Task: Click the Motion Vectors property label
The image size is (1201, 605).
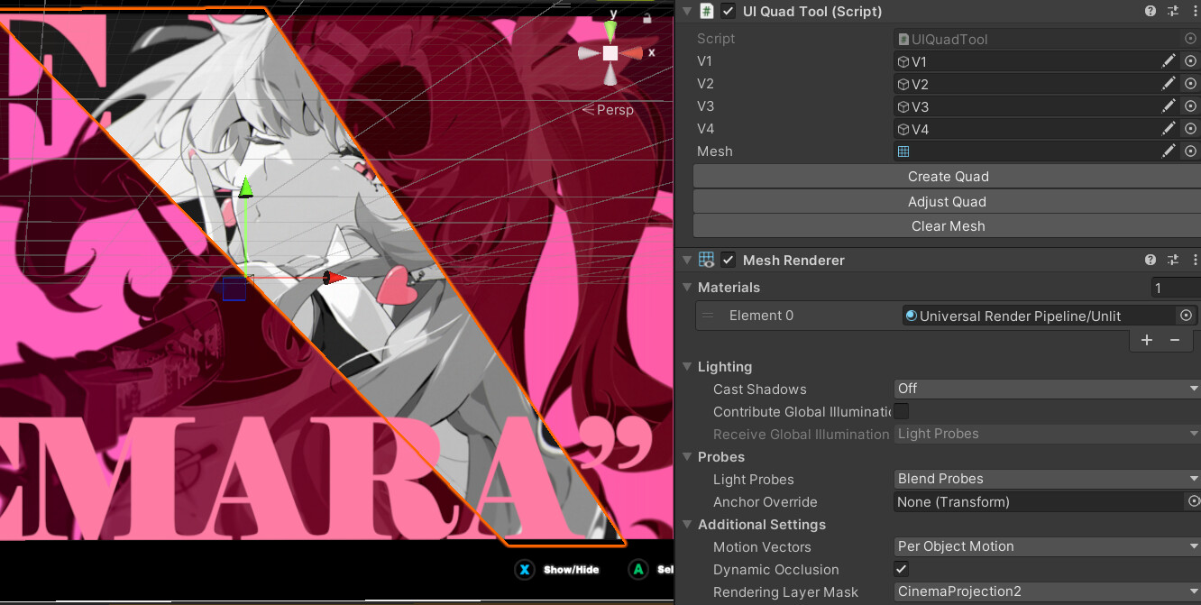Action: pos(762,547)
